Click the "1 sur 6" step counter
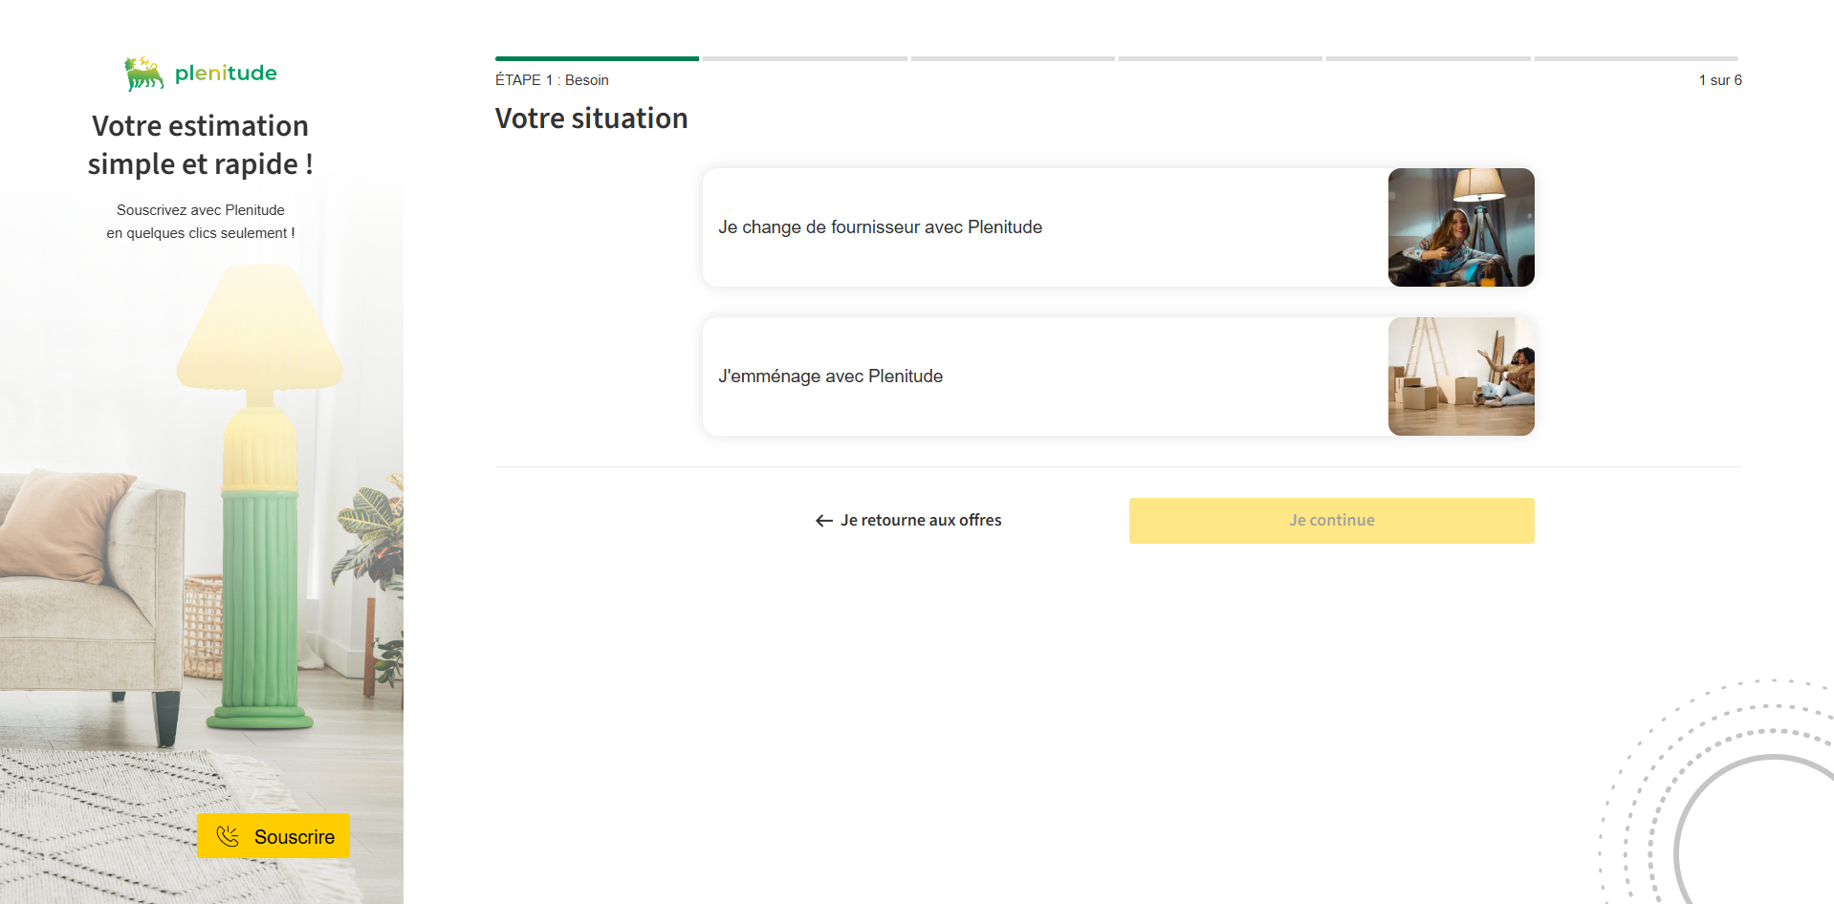This screenshot has width=1834, height=904. pos(1719,80)
